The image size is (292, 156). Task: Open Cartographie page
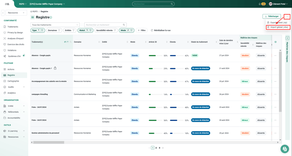pyautogui.click(x=13, y=81)
